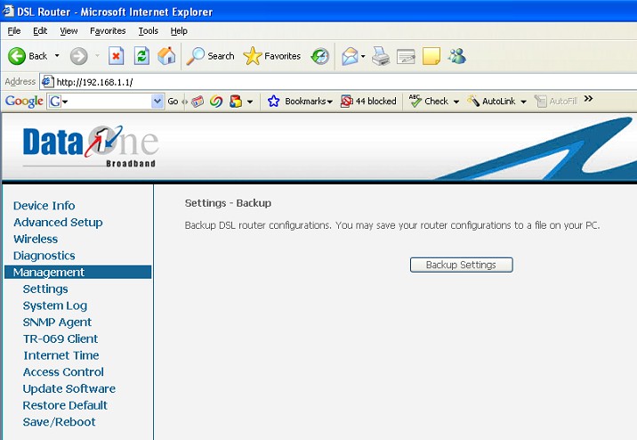
Task: Open Save/Reboot link
Action: pos(59,422)
